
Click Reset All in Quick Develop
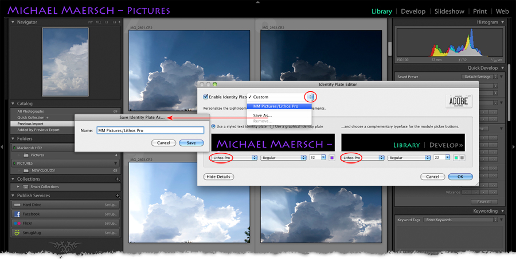(484, 202)
